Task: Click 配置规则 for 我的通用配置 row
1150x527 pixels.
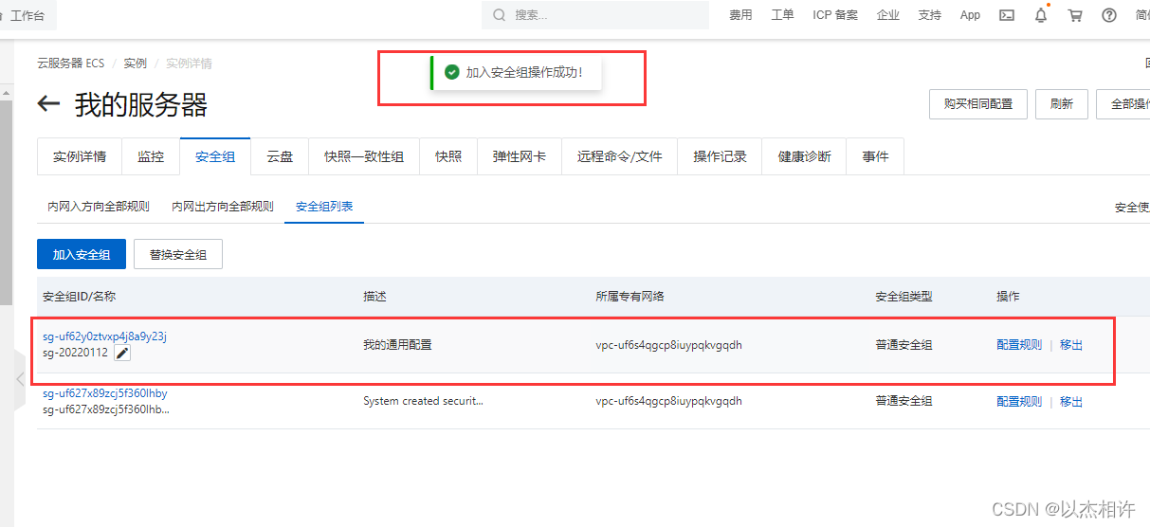Action: pyautogui.click(x=1019, y=345)
